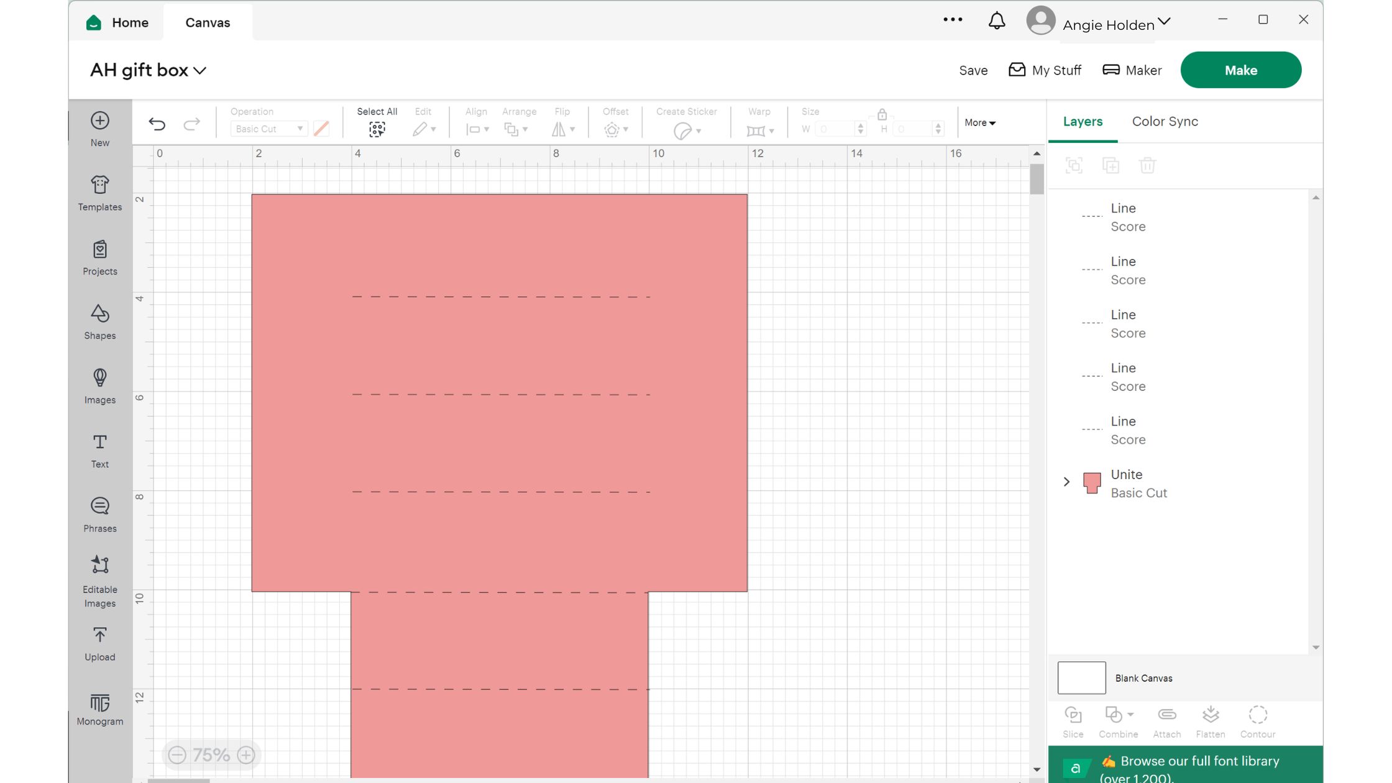
Task: Switch to the Color Sync tab
Action: tap(1165, 121)
